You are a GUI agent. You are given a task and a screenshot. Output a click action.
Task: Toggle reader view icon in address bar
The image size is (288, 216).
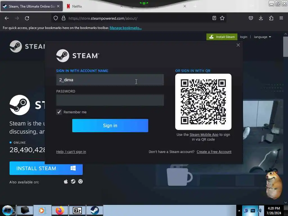(214, 18)
